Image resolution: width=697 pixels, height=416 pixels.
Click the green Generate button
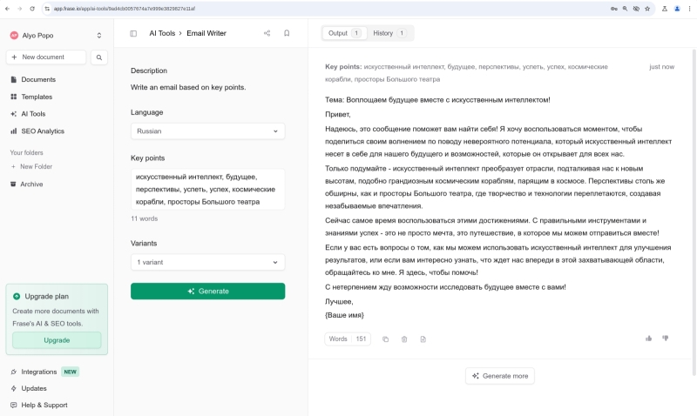pos(207,291)
